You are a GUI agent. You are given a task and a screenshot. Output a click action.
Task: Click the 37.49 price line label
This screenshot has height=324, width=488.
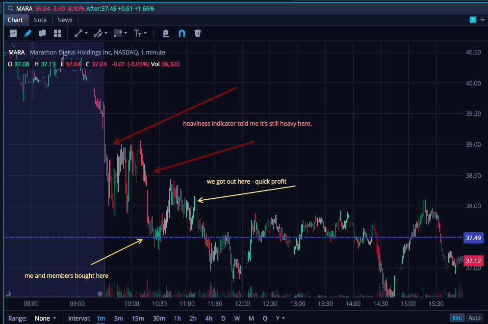pyautogui.click(x=473, y=238)
